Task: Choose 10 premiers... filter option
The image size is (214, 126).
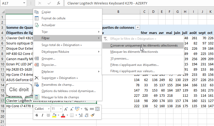Action: pos(143,59)
